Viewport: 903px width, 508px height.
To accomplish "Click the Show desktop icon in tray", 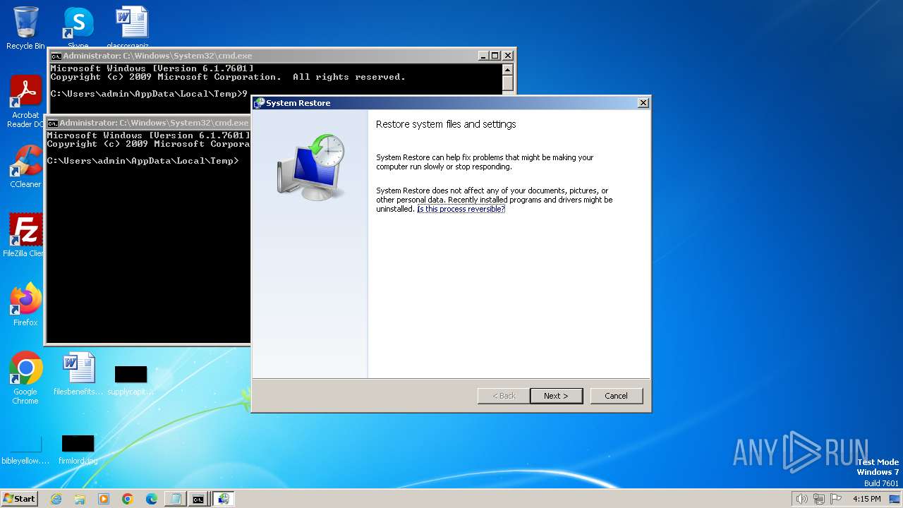I will coord(895,499).
